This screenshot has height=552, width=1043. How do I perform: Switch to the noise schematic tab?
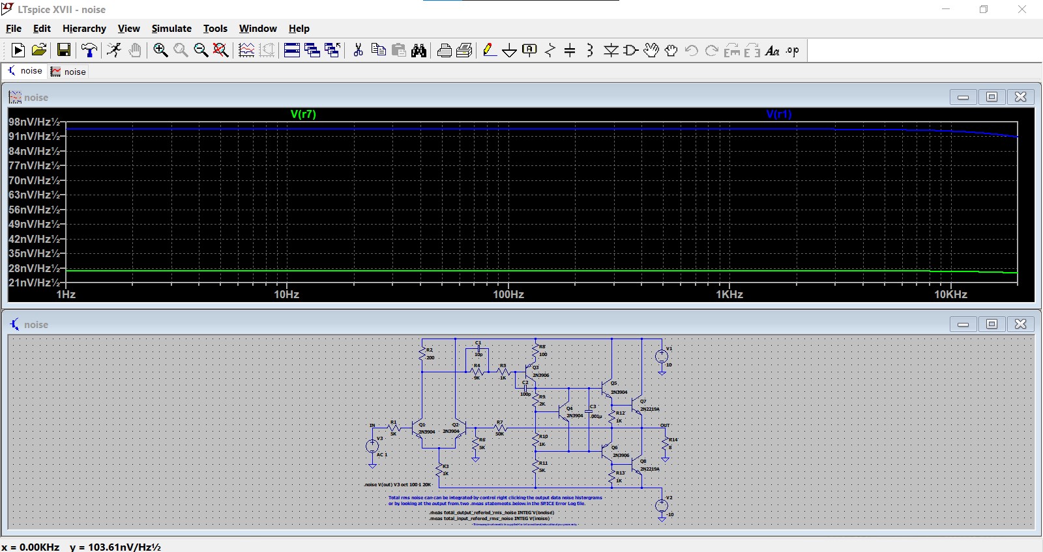[x=25, y=71]
